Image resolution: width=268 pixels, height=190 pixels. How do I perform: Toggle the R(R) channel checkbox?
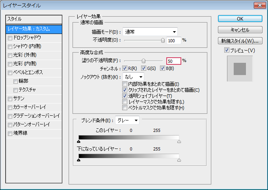point(125,68)
